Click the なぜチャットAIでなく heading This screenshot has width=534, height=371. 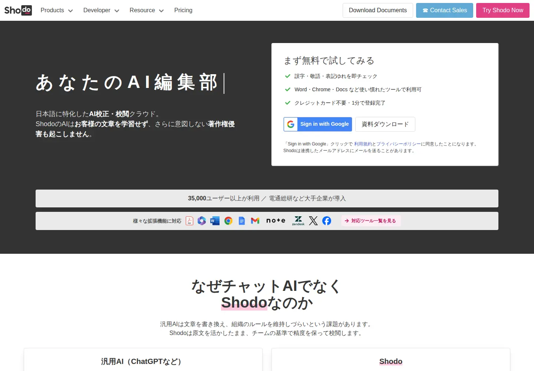(267, 286)
